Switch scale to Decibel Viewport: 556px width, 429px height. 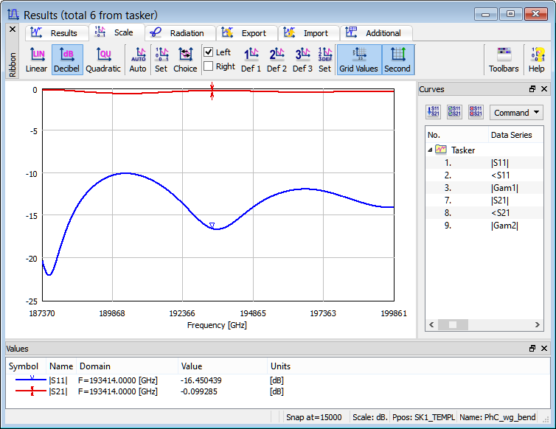tap(67, 59)
